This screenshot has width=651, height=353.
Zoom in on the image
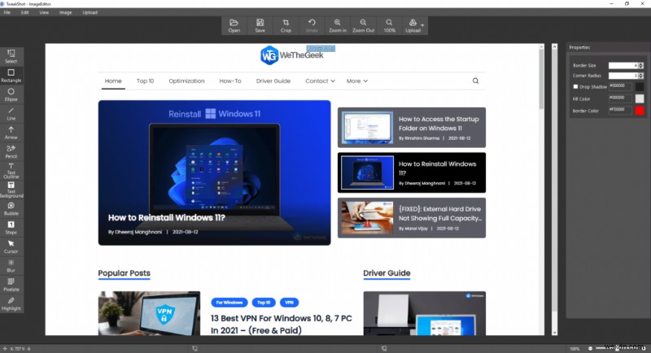click(x=338, y=26)
